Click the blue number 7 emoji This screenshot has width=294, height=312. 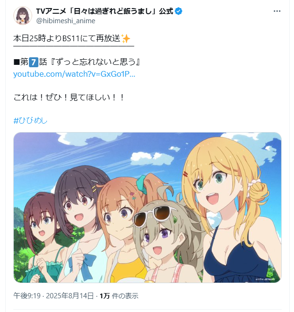pyautogui.click(x=34, y=62)
